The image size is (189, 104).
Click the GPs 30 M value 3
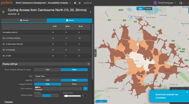pos(79,56)
